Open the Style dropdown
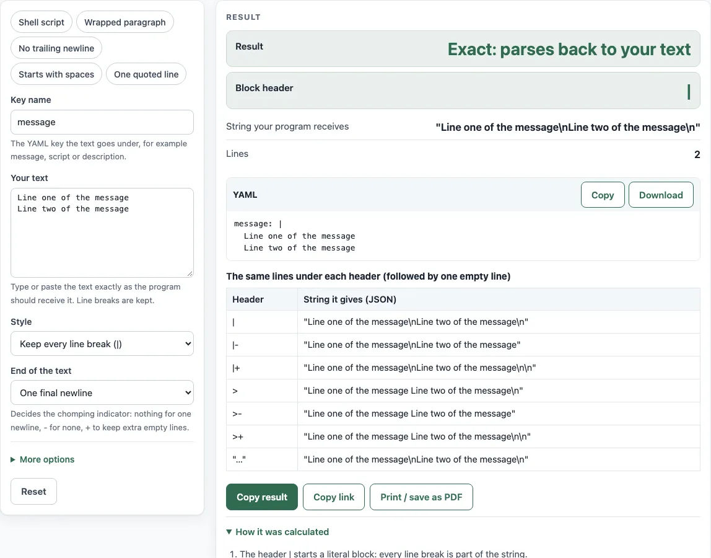This screenshot has width=711, height=558. pyautogui.click(x=102, y=343)
